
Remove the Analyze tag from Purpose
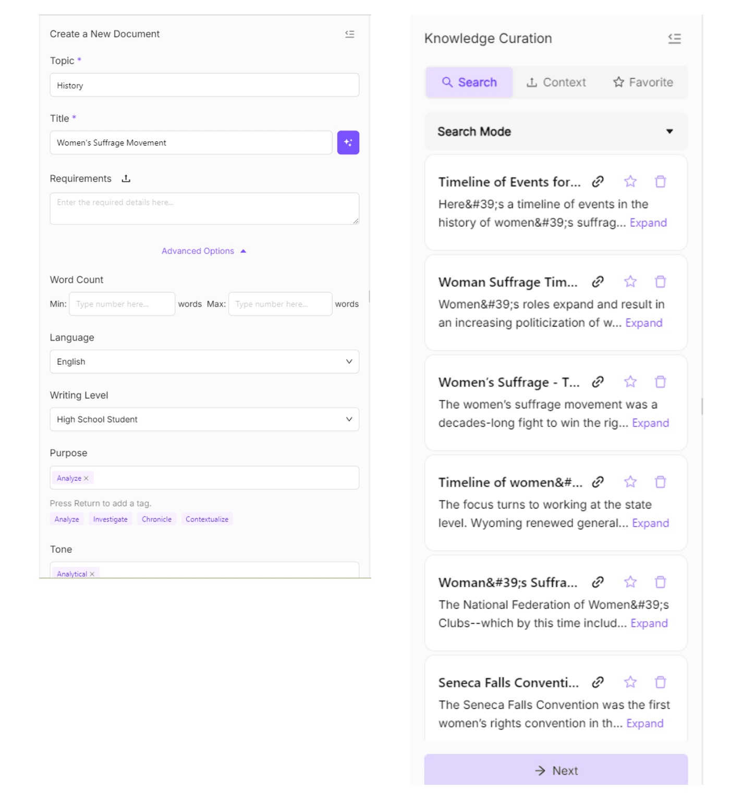(87, 478)
